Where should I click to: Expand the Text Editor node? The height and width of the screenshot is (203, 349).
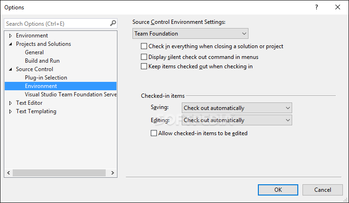tap(10, 103)
